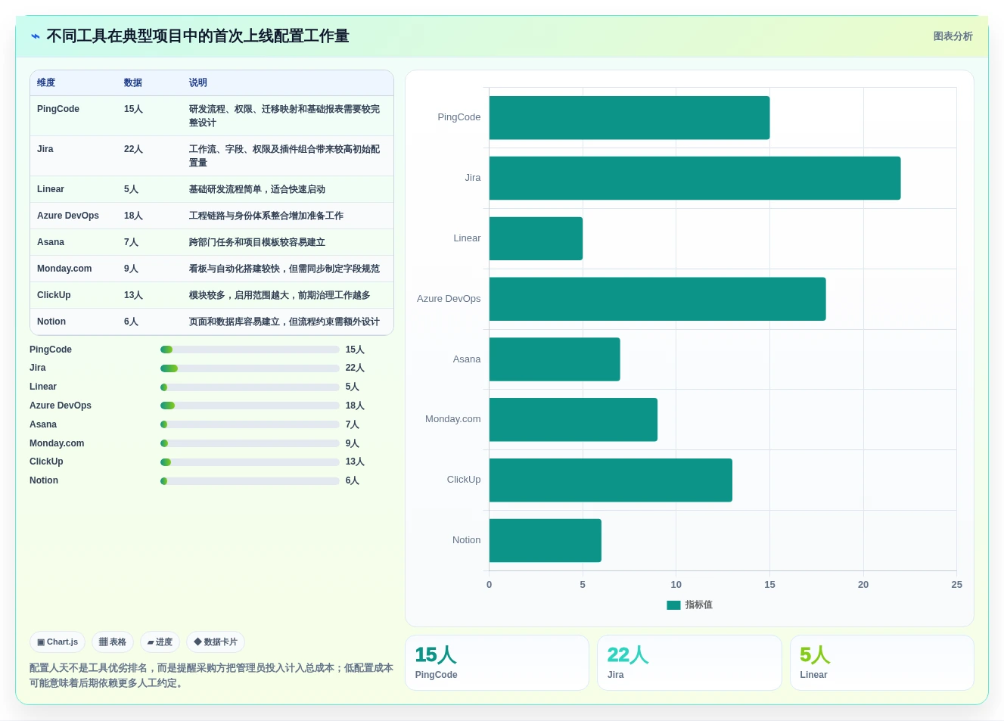Click the 6人 value beside Notion progress bar
Image resolution: width=1004 pixels, height=721 pixels.
(x=353, y=481)
